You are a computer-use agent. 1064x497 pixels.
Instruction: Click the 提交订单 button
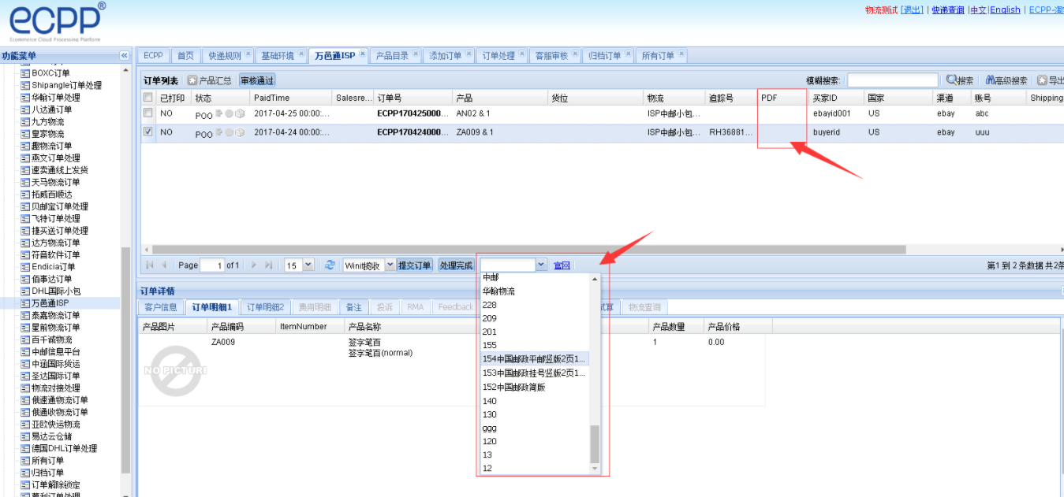point(415,265)
